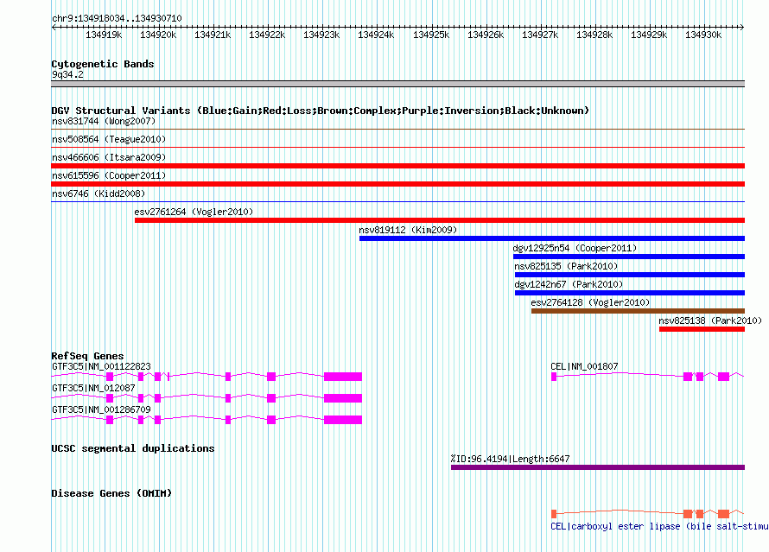Open variant dgv1242n67 (Park2010) label
The height and width of the screenshot is (552, 769).
pyautogui.click(x=569, y=284)
